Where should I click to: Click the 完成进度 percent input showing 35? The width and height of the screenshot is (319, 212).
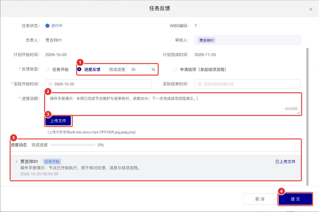point(138,70)
